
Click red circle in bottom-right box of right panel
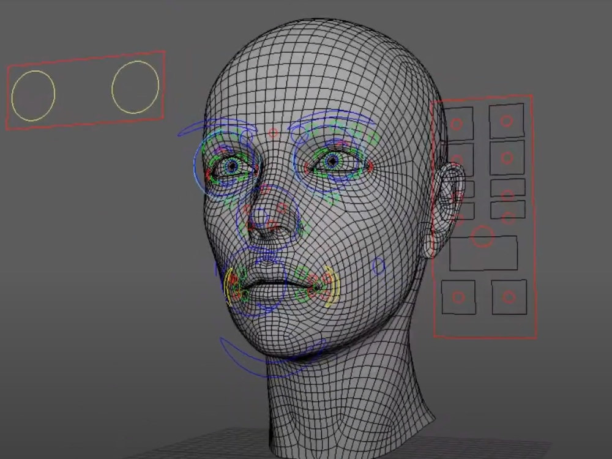[x=509, y=297]
